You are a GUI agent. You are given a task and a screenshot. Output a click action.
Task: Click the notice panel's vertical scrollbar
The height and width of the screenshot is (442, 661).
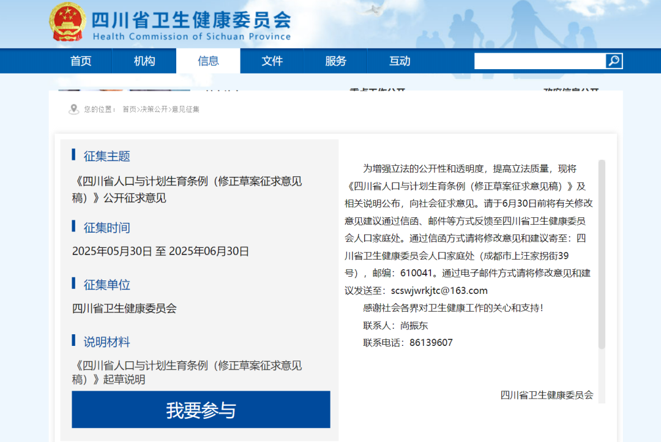click(602, 254)
